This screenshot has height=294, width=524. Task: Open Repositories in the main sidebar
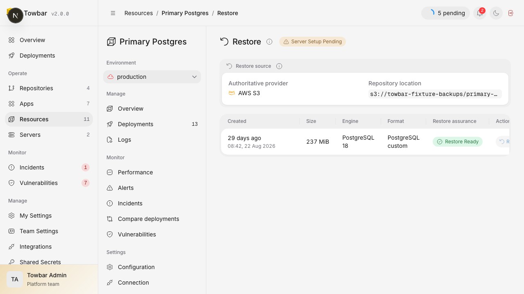(49, 88)
